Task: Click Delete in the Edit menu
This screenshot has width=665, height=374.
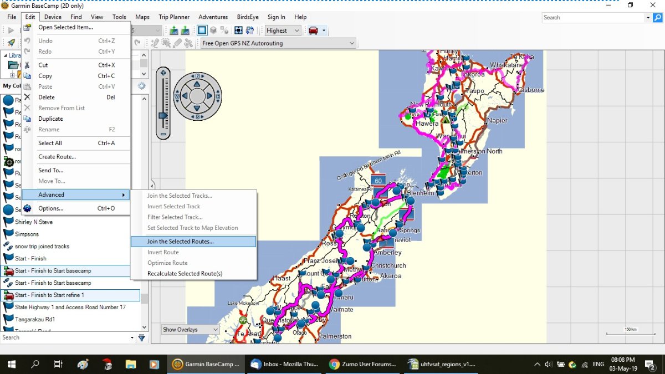Action: coord(76,98)
